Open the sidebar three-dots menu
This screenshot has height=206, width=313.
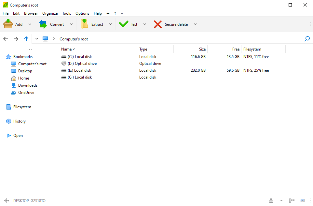pos(30,49)
